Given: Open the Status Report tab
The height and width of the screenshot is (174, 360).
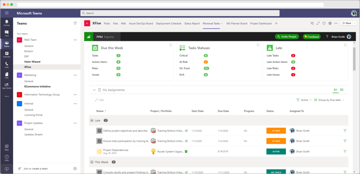Looking at the screenshot, I should (x=192, y=24).
